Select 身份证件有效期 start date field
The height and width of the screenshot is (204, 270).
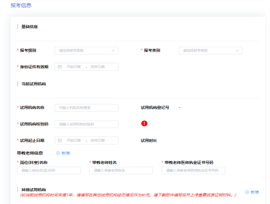(x=74, y=67)
